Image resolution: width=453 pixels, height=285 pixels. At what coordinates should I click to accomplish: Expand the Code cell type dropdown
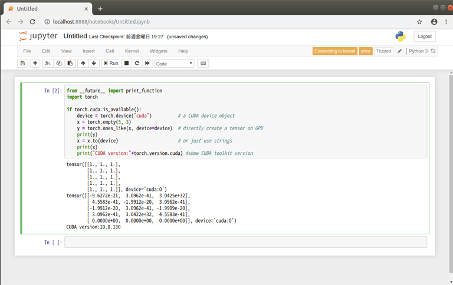pos(174,63)
